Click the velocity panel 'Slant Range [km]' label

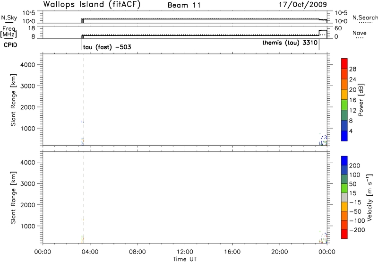pyautogui.click(x=14, y=198)
